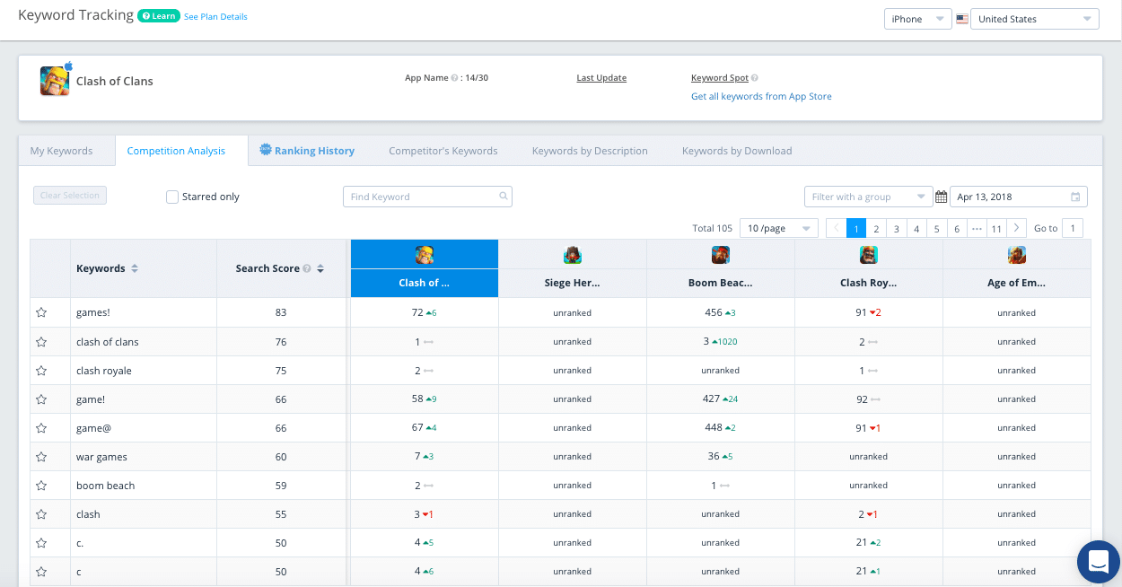Go to page 4
The width and height of the screenshot is (1122, 587).
[916, 228]
